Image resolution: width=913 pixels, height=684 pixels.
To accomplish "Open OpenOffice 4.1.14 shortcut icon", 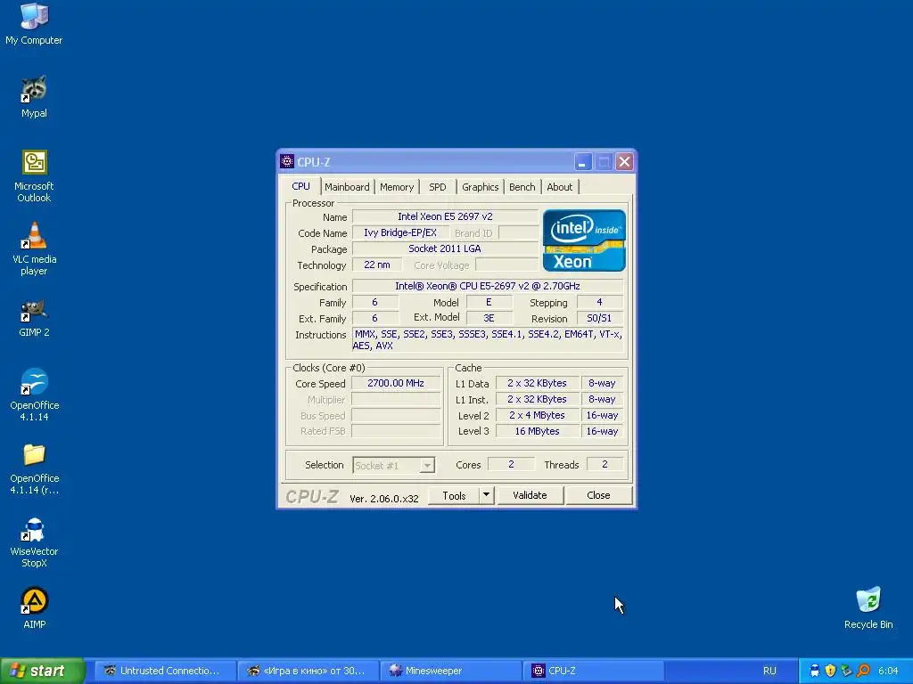I will click(x=34, y=395).
